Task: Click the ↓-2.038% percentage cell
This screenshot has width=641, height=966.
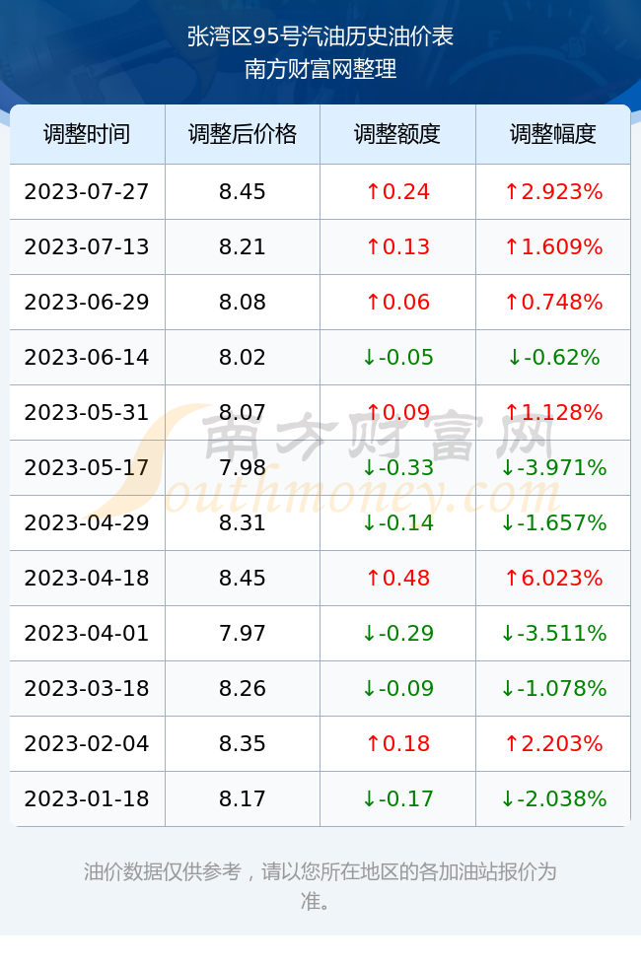Action: 553,799
